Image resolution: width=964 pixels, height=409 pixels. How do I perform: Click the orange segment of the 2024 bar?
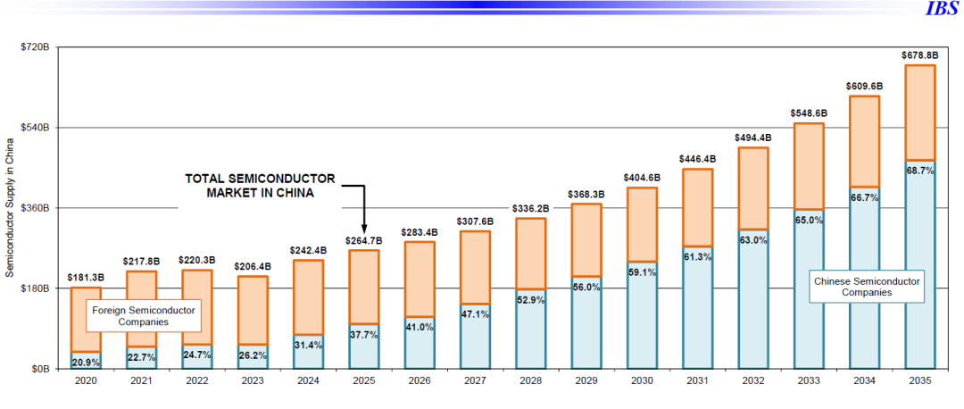pos(309,295)
